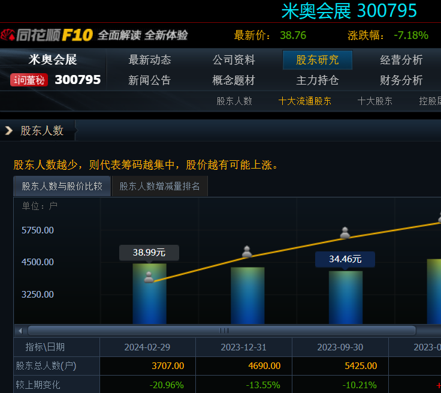Click shareholder marker above the 2023-09-30 bar

coord(345,233)
